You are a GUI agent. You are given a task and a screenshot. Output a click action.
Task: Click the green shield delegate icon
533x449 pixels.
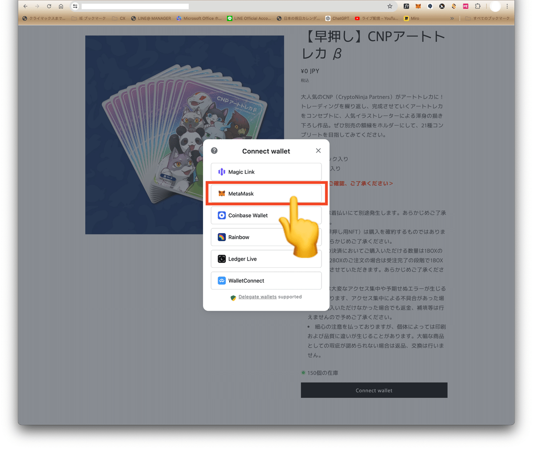pyautogui.click(x=233, y=298)
